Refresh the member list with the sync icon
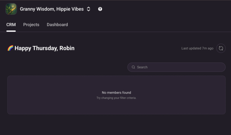 pos(221,48)
